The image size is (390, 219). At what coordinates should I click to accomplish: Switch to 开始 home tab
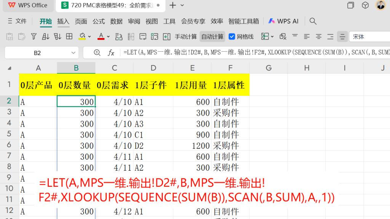46,21
